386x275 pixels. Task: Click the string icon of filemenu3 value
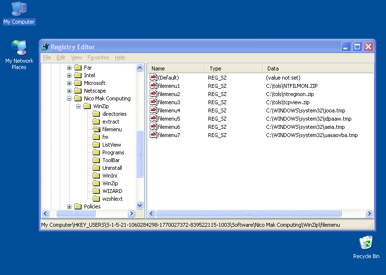pos(153,102)
